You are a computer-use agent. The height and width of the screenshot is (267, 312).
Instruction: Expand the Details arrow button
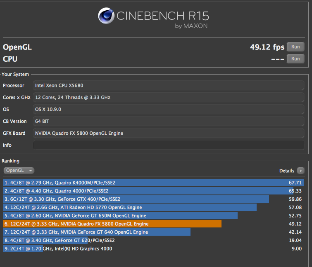[301, 171]
